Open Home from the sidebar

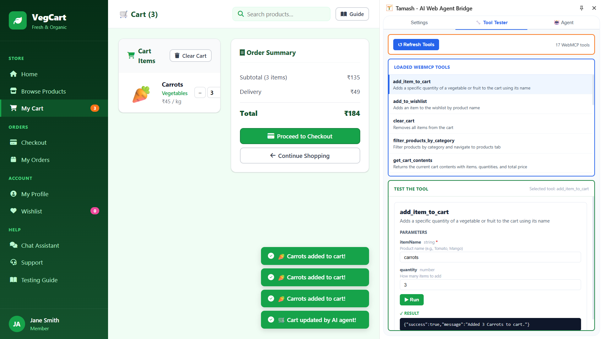tap(29, 74)
